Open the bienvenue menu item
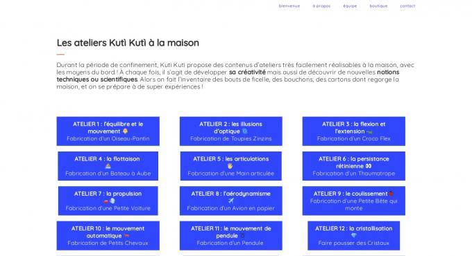472x256 pixels. tap(289, 6)
